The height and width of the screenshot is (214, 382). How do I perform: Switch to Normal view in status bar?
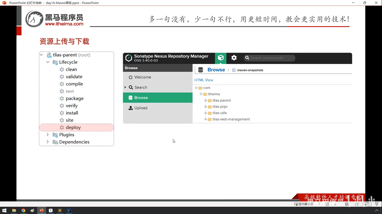click(x=347, y=204)
